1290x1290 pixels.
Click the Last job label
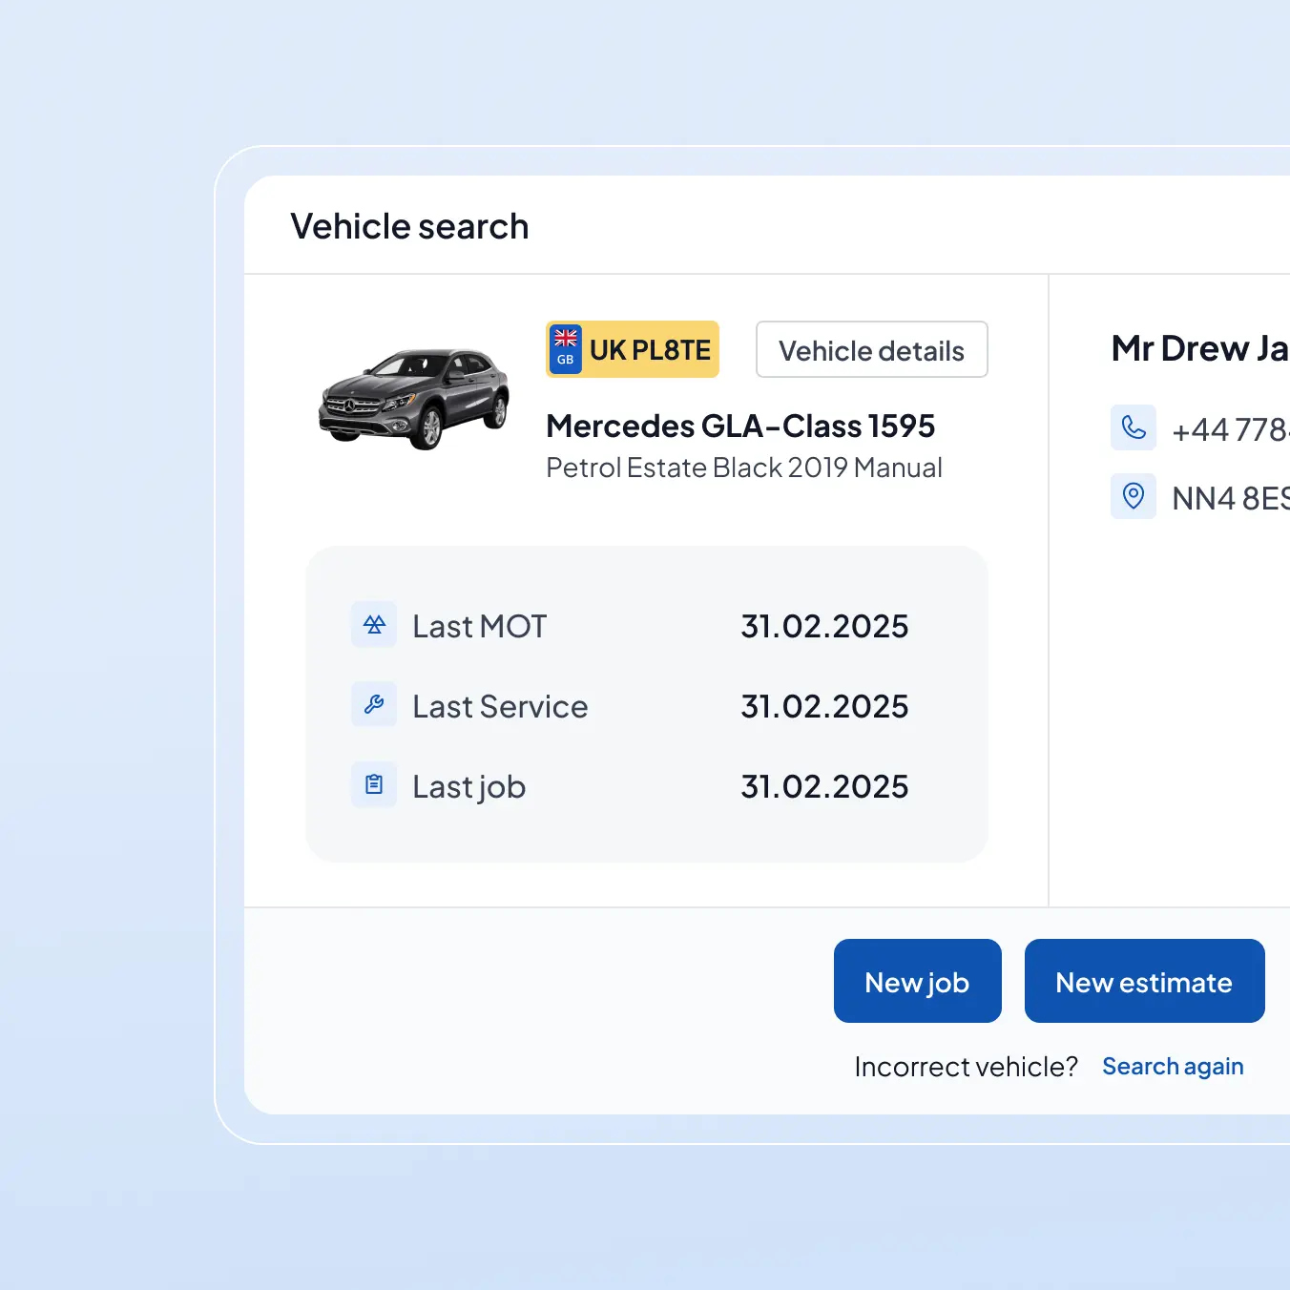pyautogui.click(x=469, y=787)
